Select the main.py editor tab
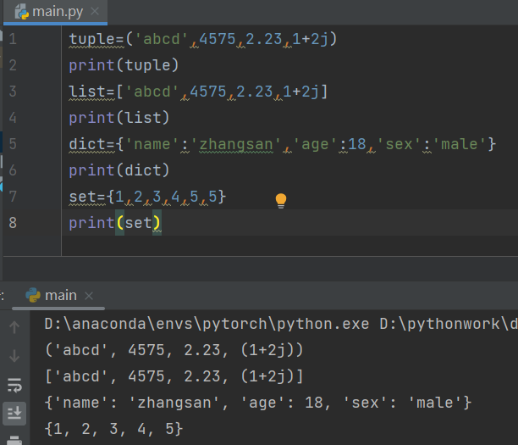Screen dimensions: 518x445 (x=55, y=12)
